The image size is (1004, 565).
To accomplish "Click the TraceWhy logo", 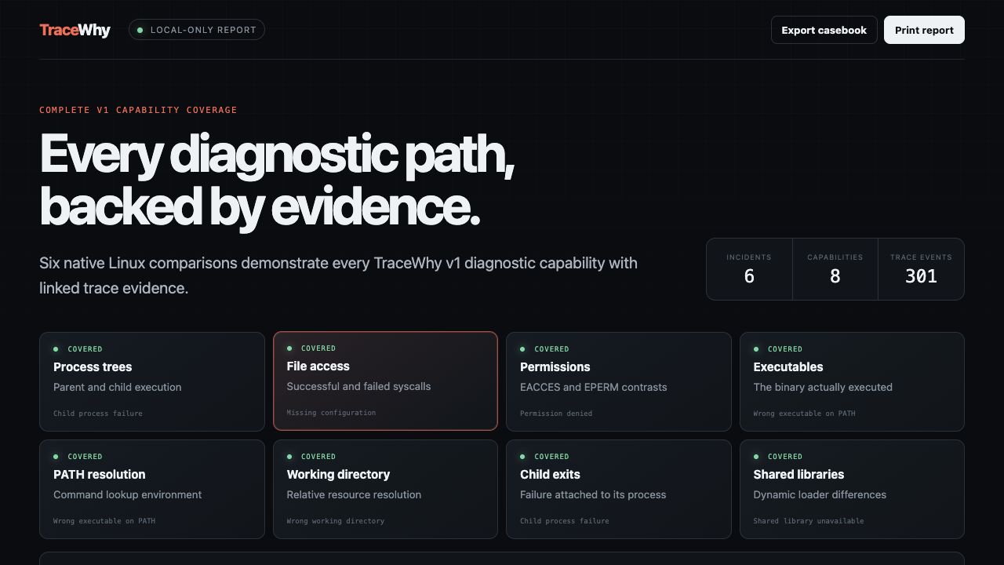I will coord(75,30).
